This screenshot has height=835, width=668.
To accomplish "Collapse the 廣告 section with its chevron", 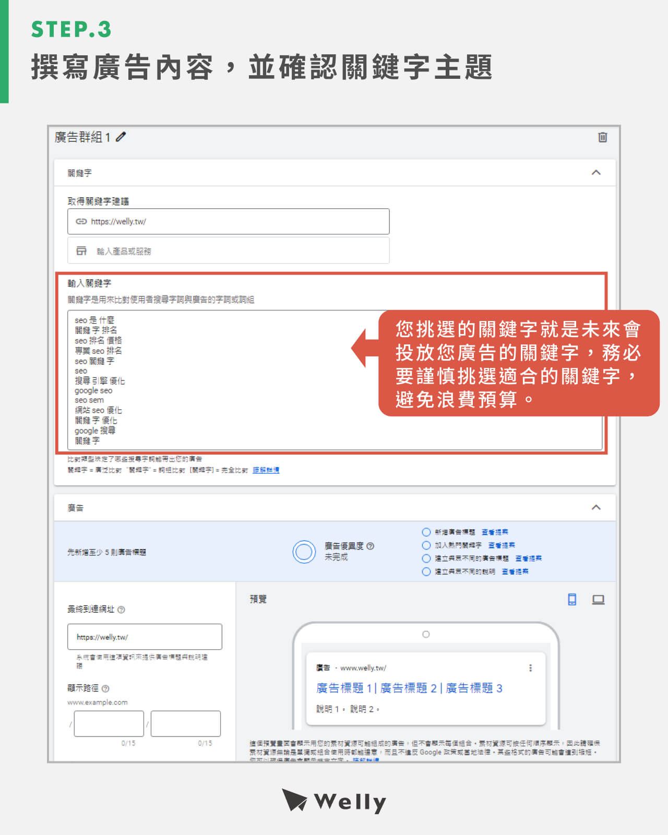I will (x=596, y=507).
